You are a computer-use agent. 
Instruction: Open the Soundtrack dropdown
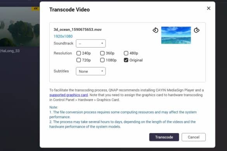(x=91, y=43)
